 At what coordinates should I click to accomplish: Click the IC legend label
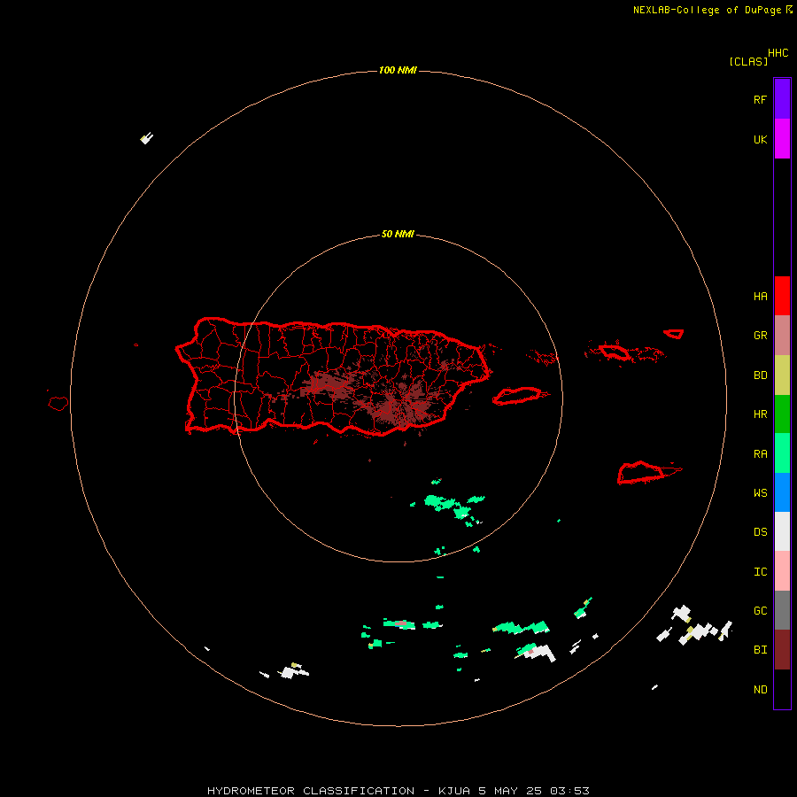coord(760,572)
